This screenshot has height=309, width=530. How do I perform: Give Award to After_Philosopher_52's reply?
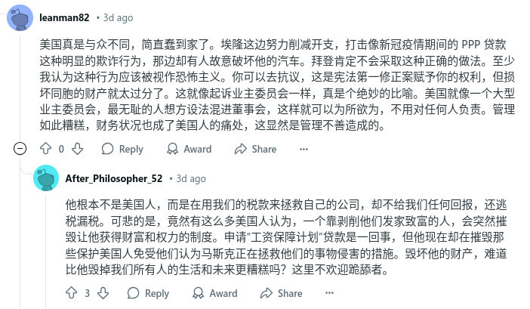214,293
